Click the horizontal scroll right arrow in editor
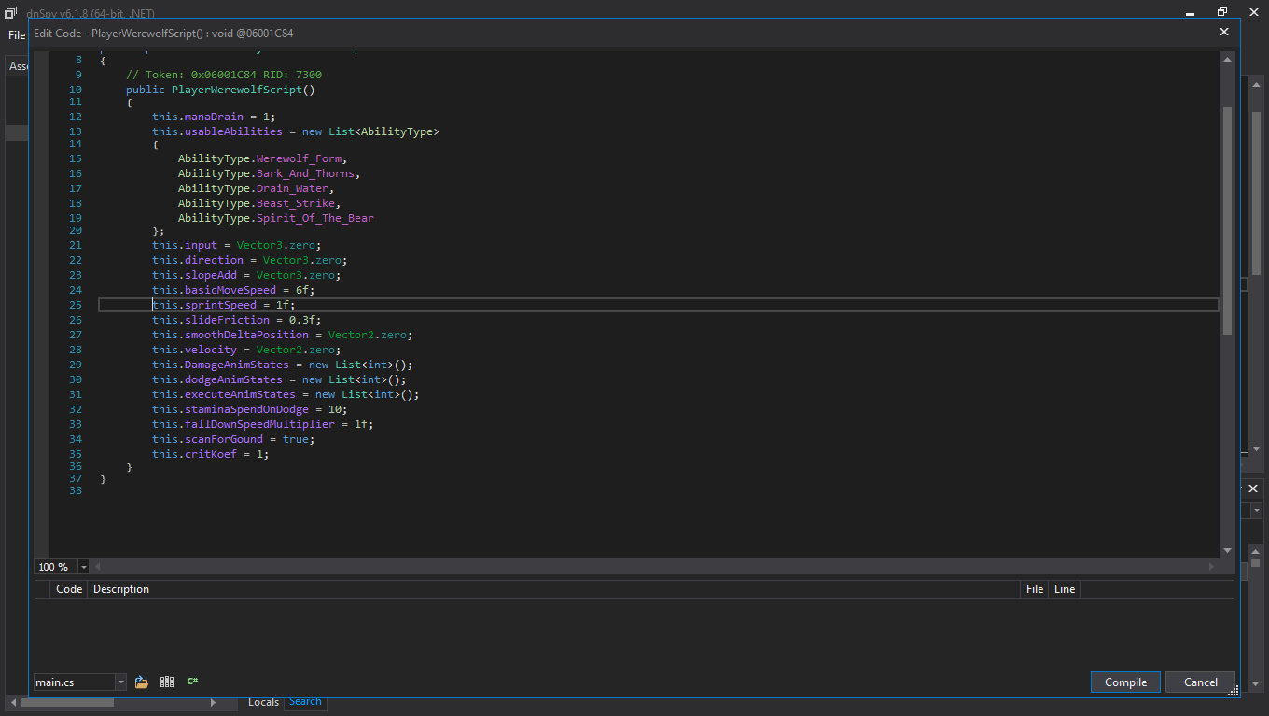The width and height of the screenshot is (1269, 716). click(1212, 566)
